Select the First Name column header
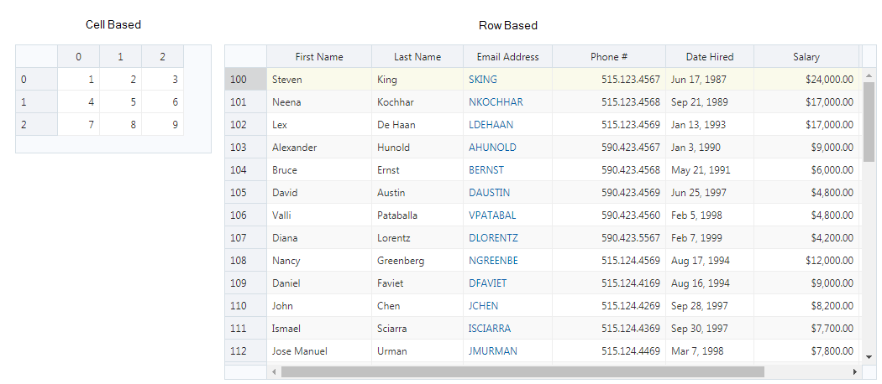The height and width of the screenshot is (384, 882). tap(319, 57)
